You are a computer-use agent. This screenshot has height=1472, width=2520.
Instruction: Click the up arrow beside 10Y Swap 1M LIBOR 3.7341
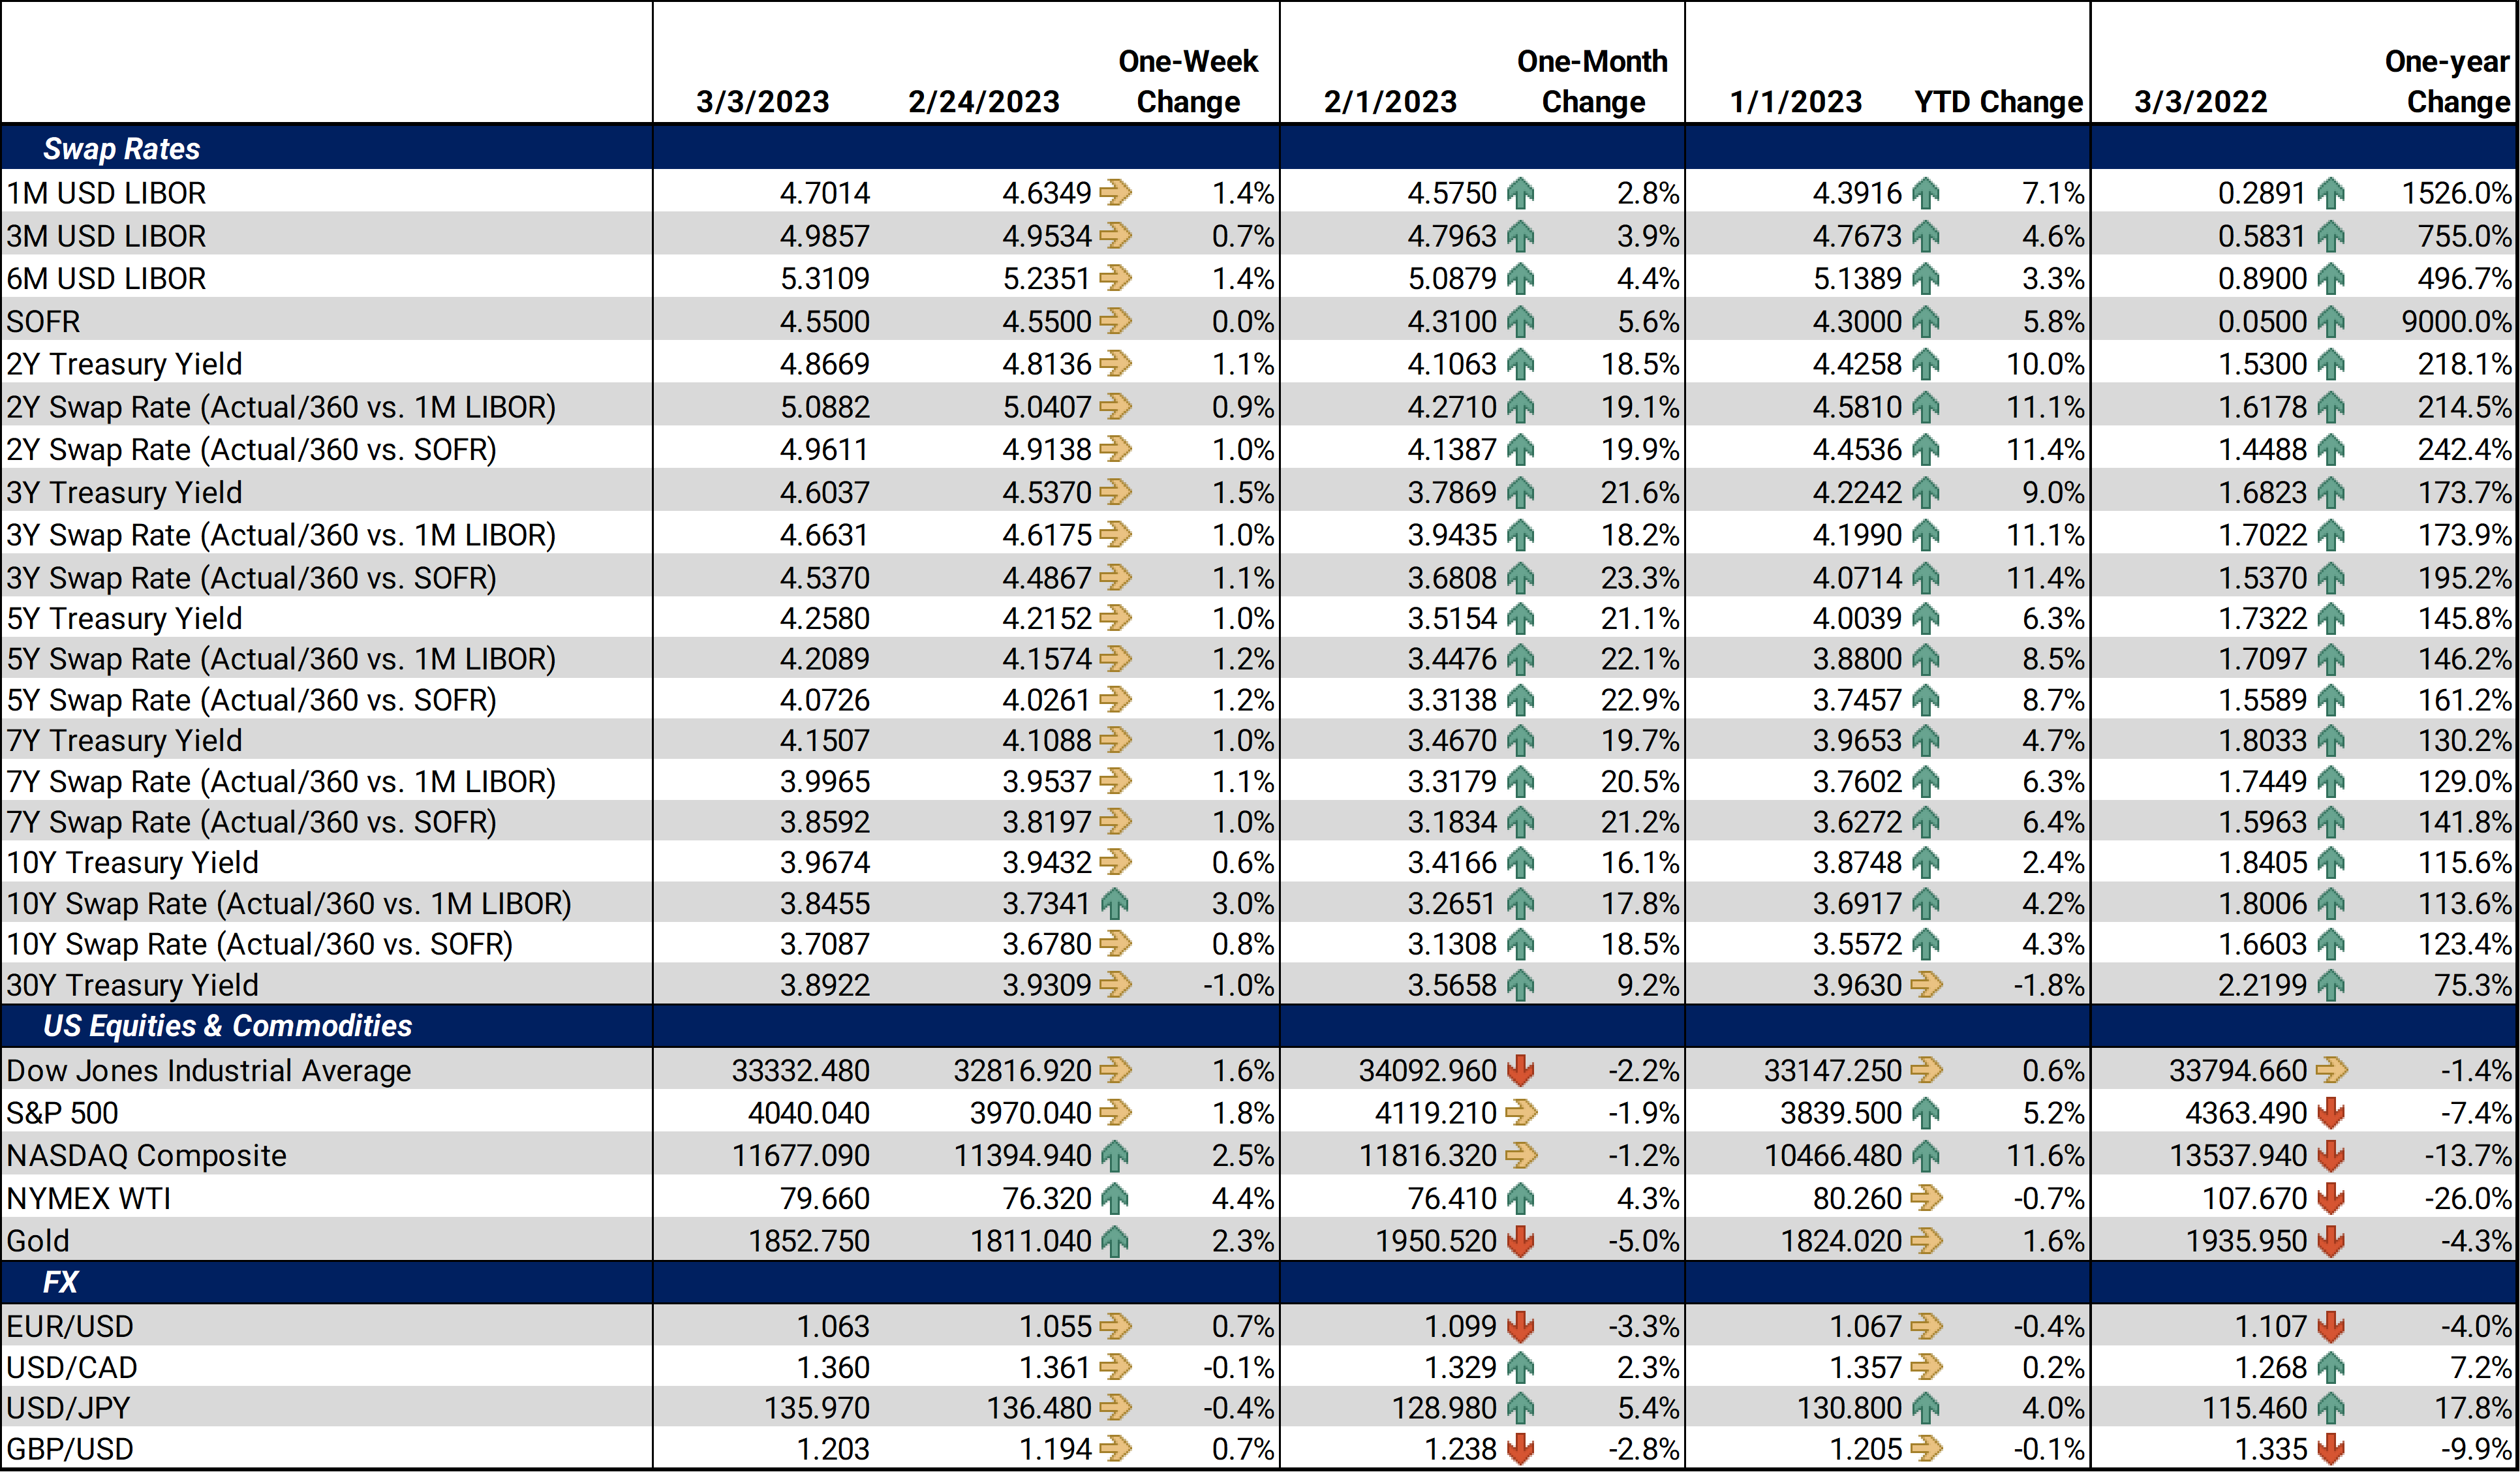1115,903
